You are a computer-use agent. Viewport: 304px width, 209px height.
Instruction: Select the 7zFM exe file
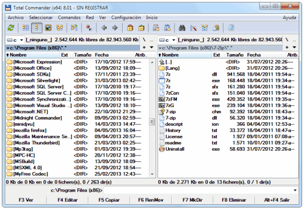[x=228, y=99]
